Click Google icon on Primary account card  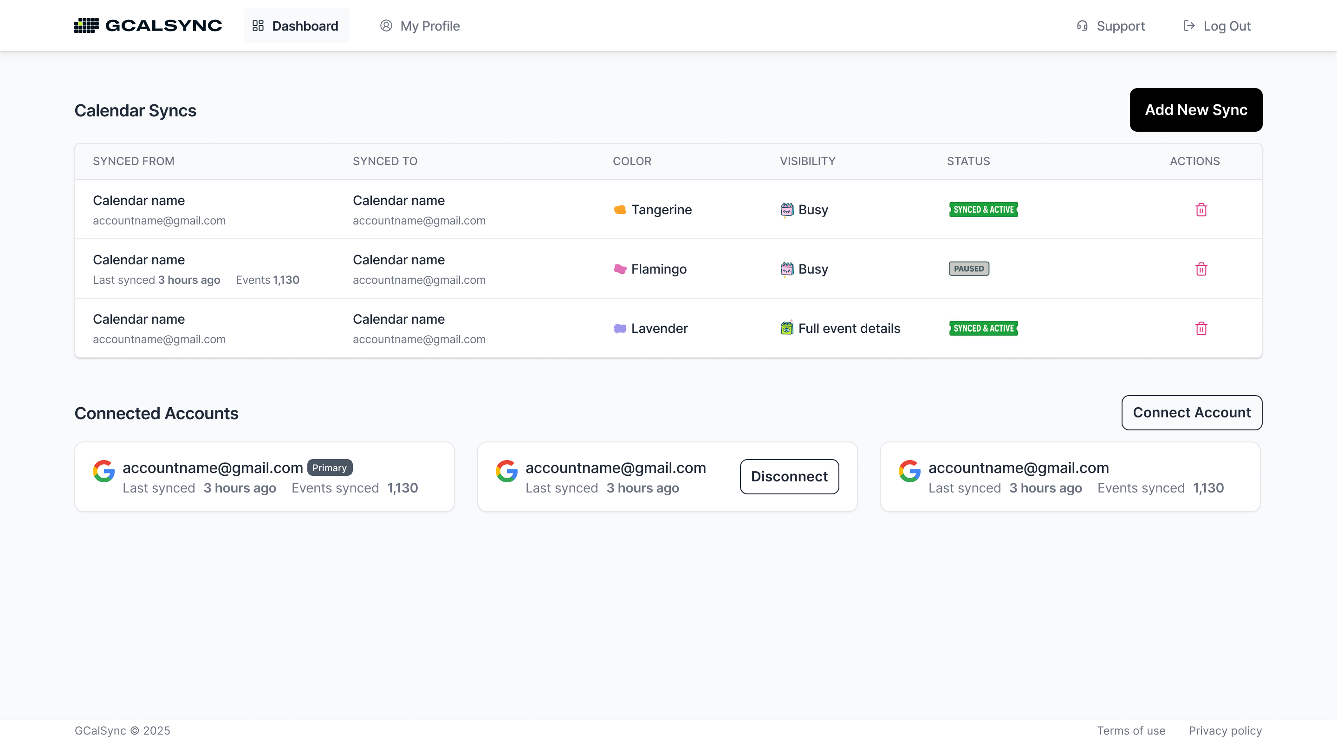click(x=104, y=471)
